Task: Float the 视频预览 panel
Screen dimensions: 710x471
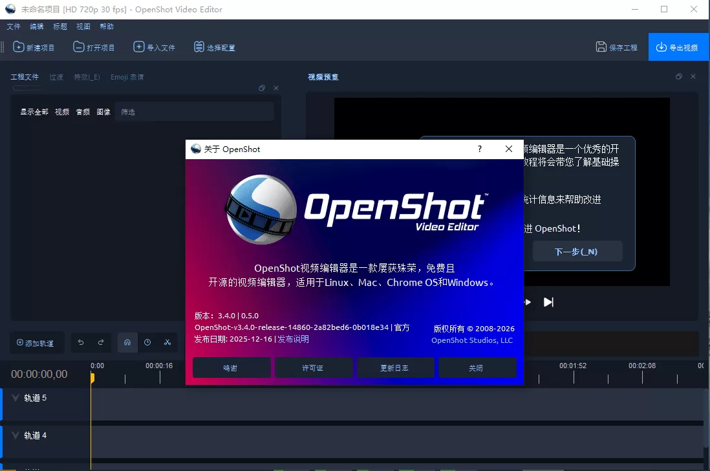Action: click(679, 76)
